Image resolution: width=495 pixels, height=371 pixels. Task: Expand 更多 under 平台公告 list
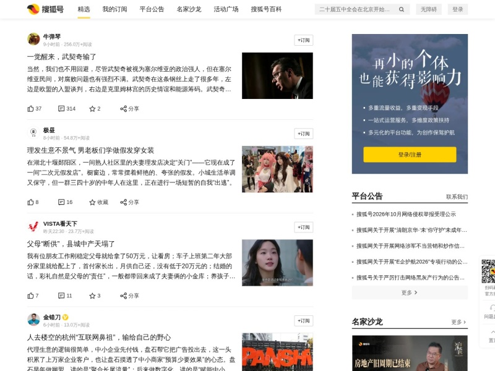coord(410,292)
